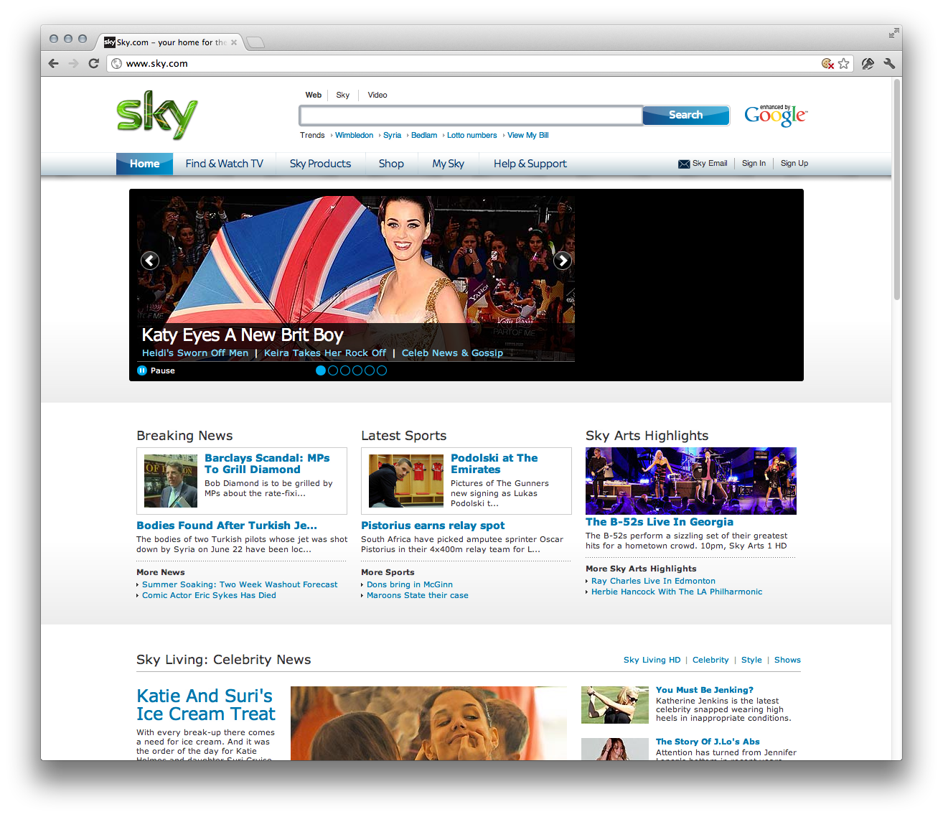The image size is (943, 817).
Task: Pause the carousel slideshow
Action: click(156, 370)
